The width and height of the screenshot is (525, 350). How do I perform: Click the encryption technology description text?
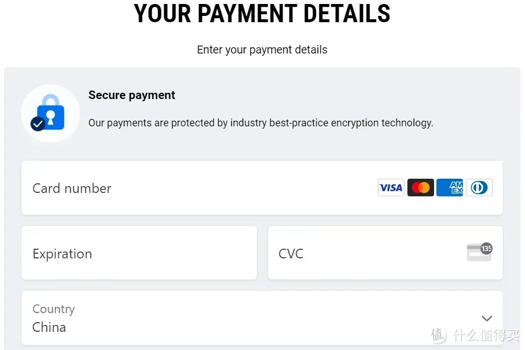(261, 123)
